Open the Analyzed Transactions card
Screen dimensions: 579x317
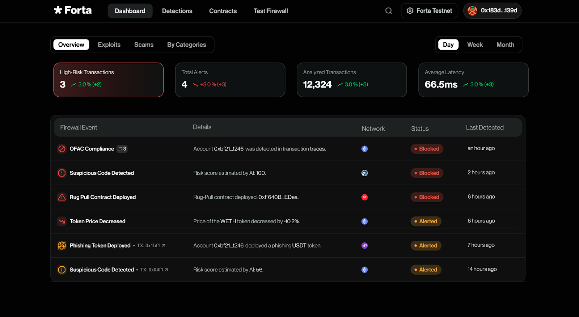click(x=352, y=80)
